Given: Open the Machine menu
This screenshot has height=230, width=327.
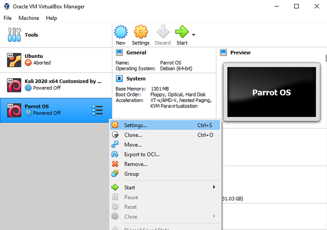Looking at the screenshot, I should pos(29,18).
